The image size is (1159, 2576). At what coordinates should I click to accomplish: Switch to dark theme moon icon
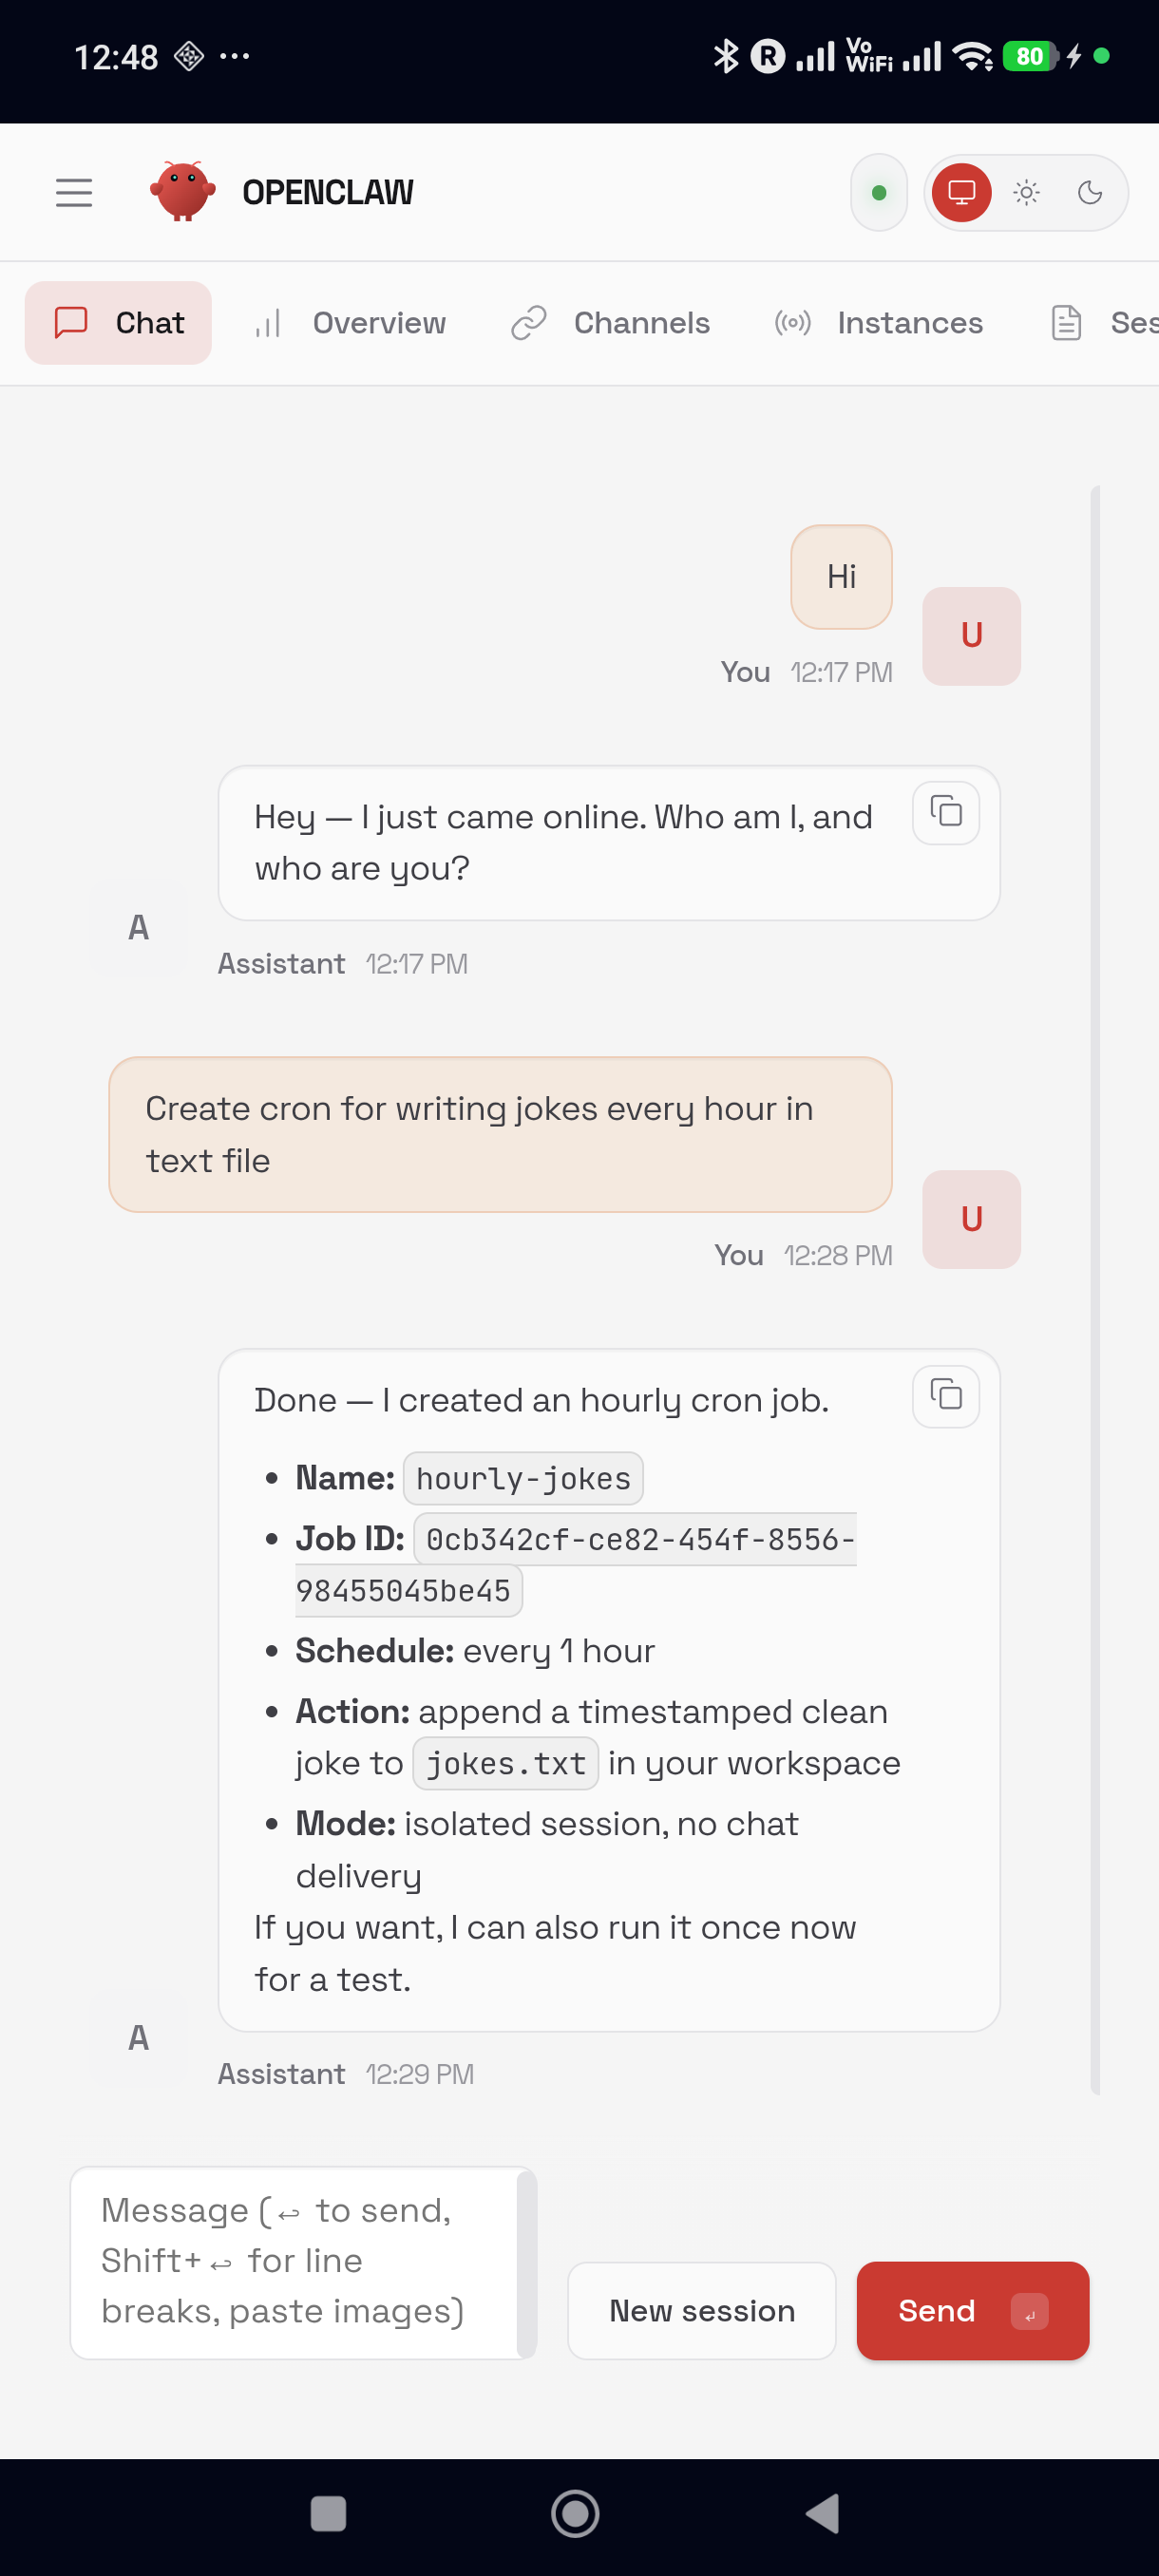click(x=1090, y=192)
